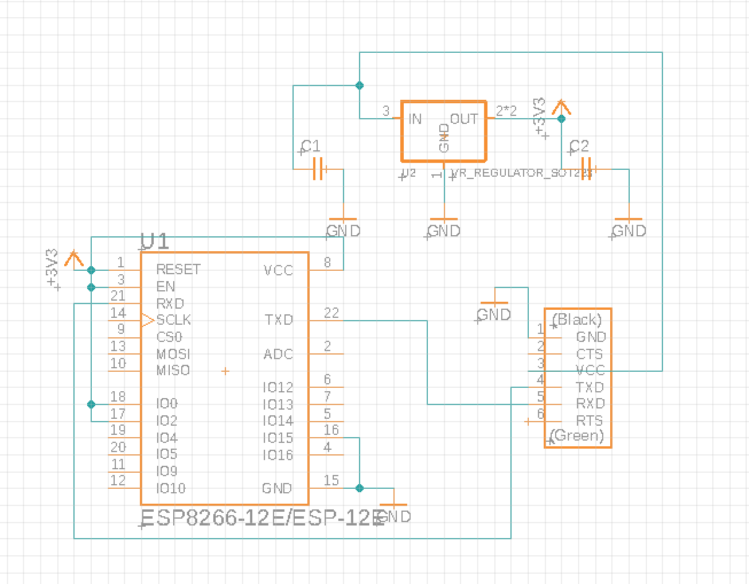Select the IO10 pin label
Image resolution: width=749 pixels, height=584 pixels.
click(171, 489)
